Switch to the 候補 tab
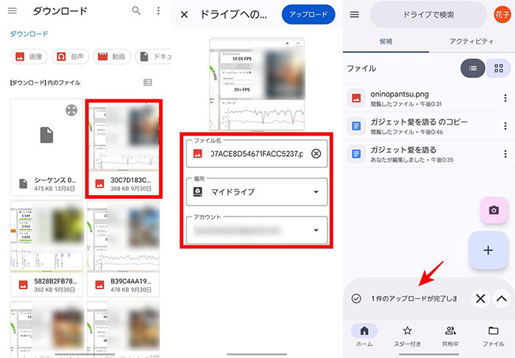 [x=386, y=41]
